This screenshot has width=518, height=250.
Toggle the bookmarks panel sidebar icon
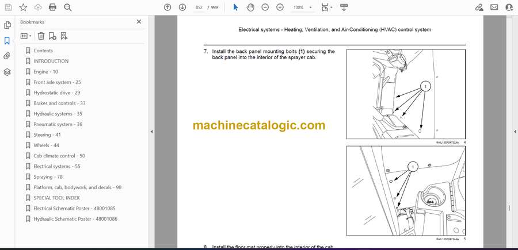pyautogui.click(x=7, y=41)
